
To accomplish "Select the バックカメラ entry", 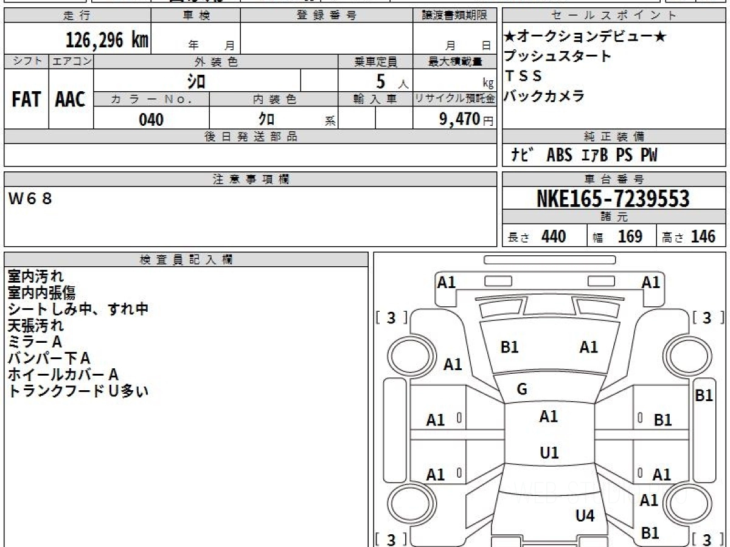I will click(544, 95).
